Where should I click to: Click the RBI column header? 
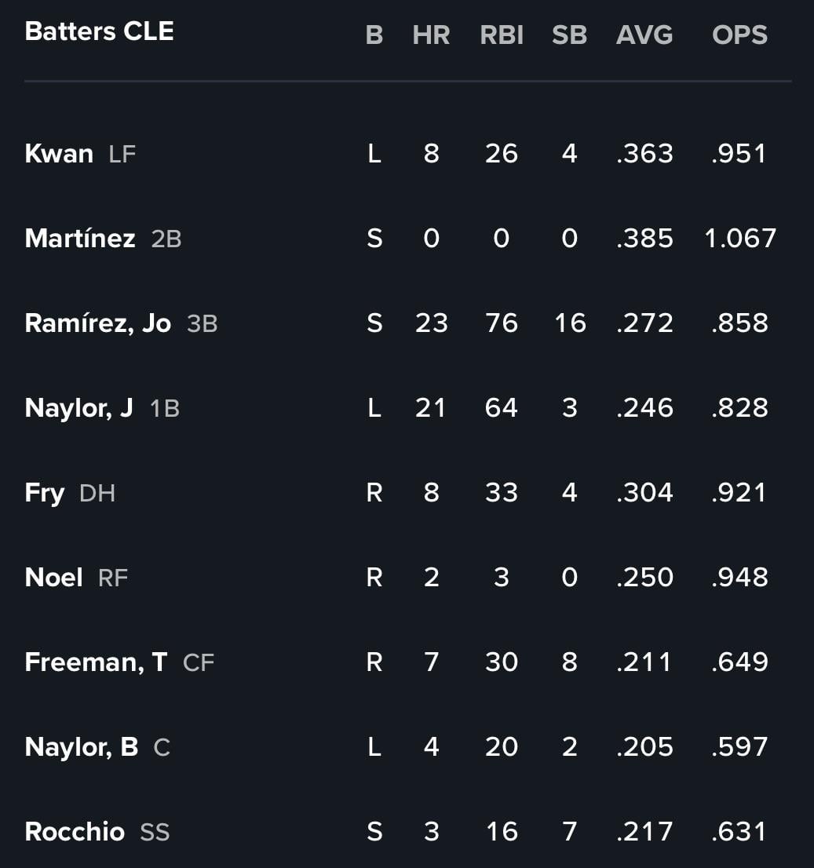coord(502,35)
